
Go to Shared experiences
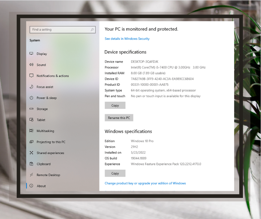coord(63,153)
